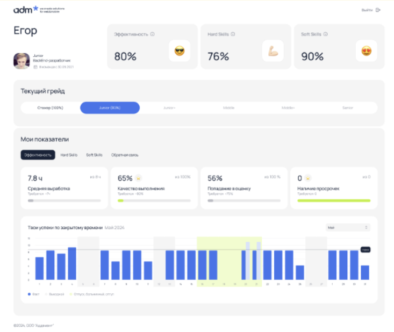Select the Junior (80%) grade step

[x=110, y=108]
